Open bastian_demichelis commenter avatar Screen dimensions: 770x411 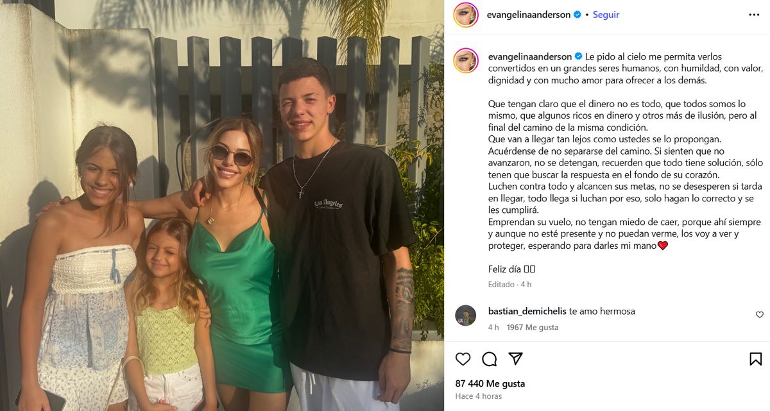point(466,315)
